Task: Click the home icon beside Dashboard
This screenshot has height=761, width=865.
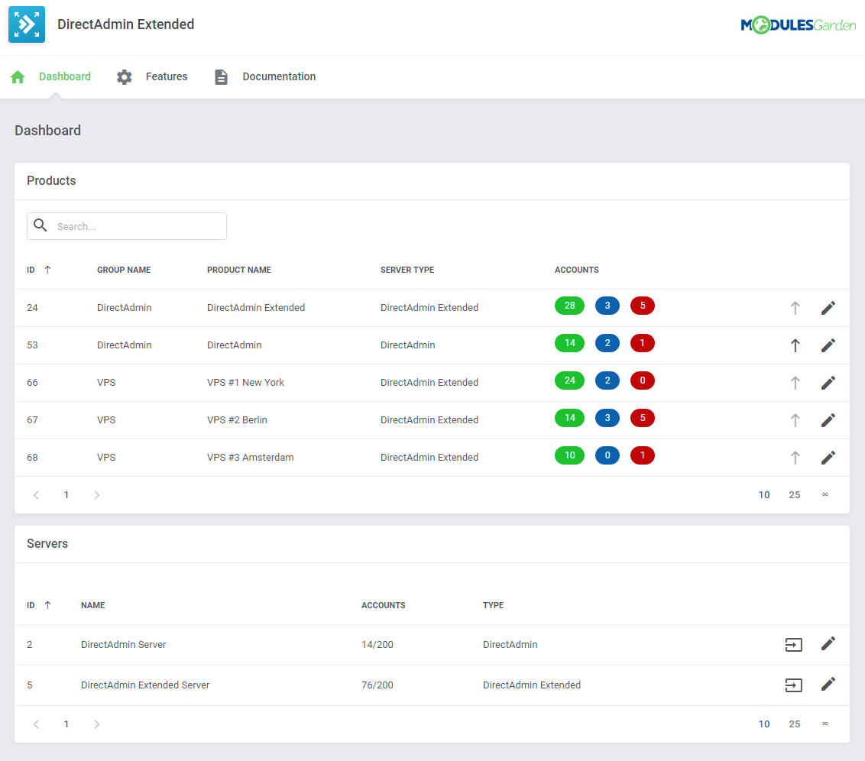Action: (x=17, y=76)
